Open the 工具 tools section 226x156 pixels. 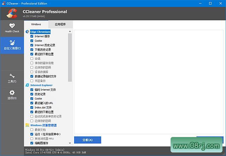(12, 78)
